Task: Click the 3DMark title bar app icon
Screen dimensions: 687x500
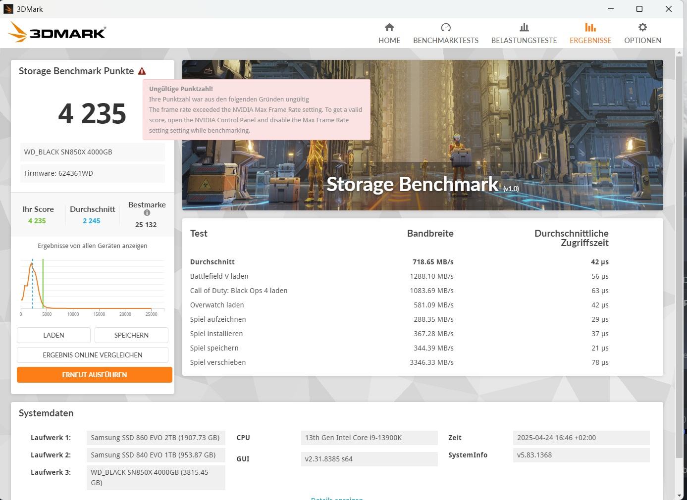Action: (8, 9)
